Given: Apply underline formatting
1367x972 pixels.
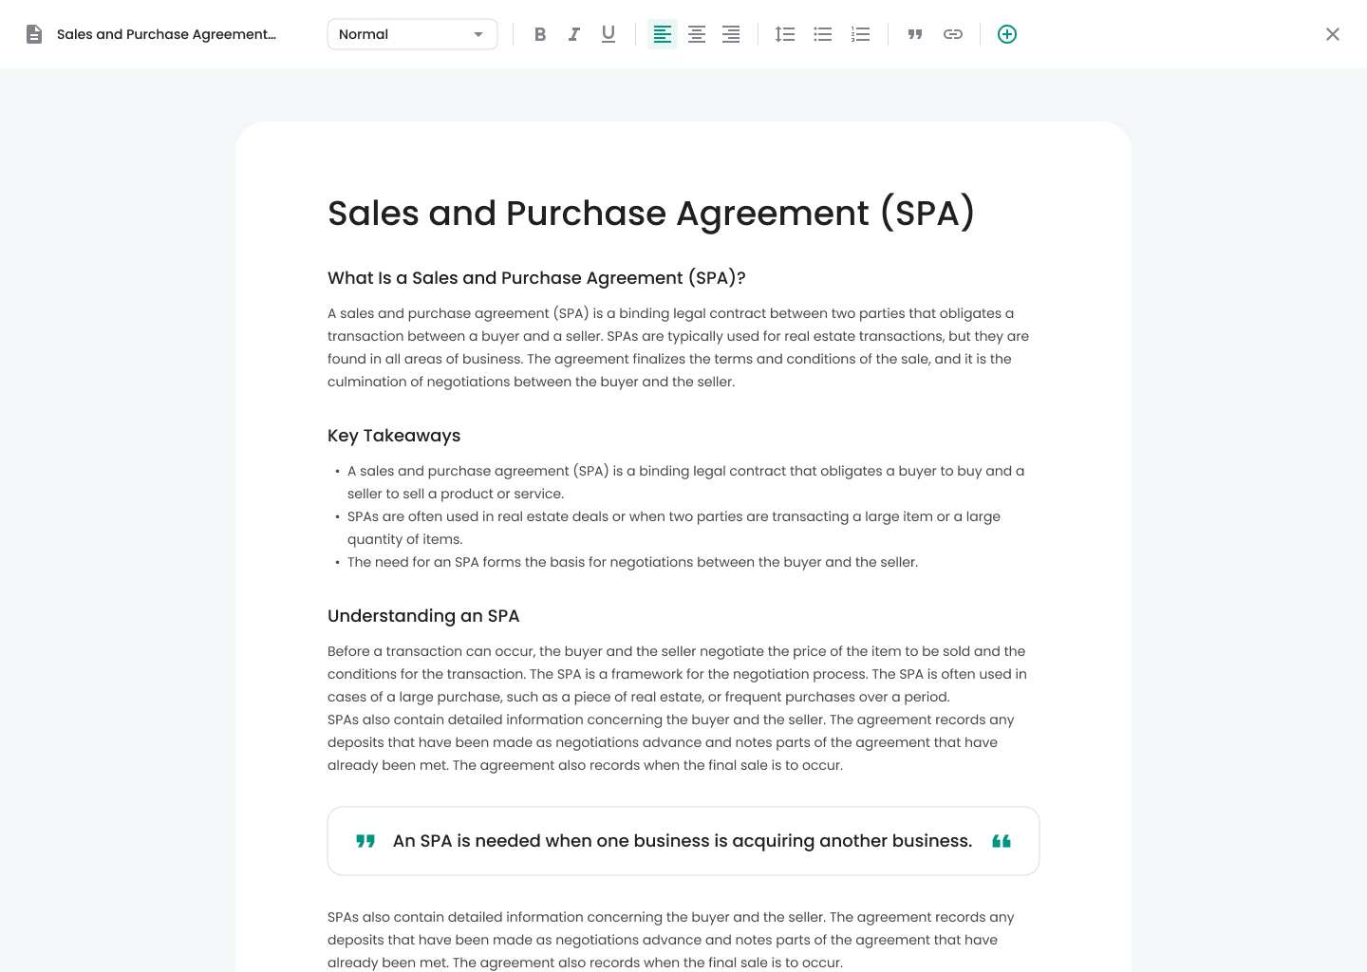Looking at the screenshot, I should click(x=608, y=33).
